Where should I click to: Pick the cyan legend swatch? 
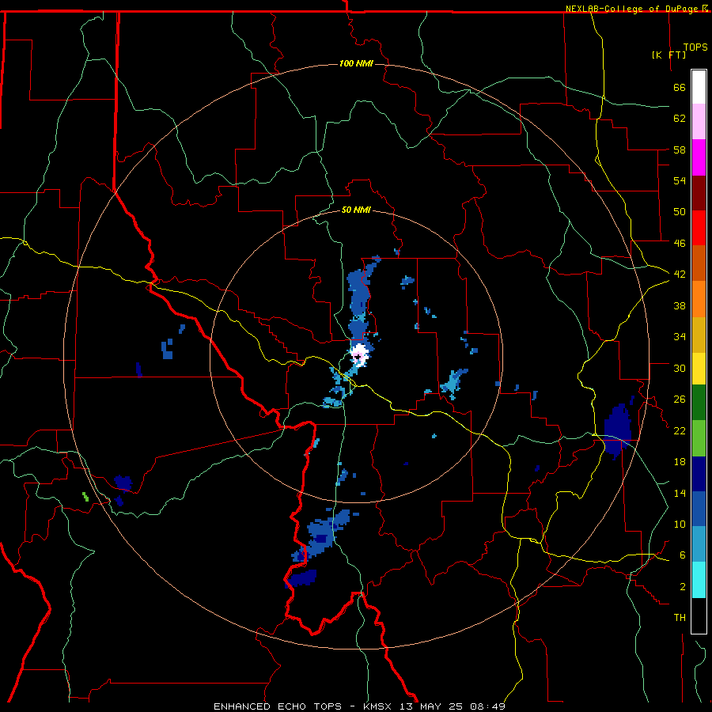pyautogui.click(x=699, y=580)
